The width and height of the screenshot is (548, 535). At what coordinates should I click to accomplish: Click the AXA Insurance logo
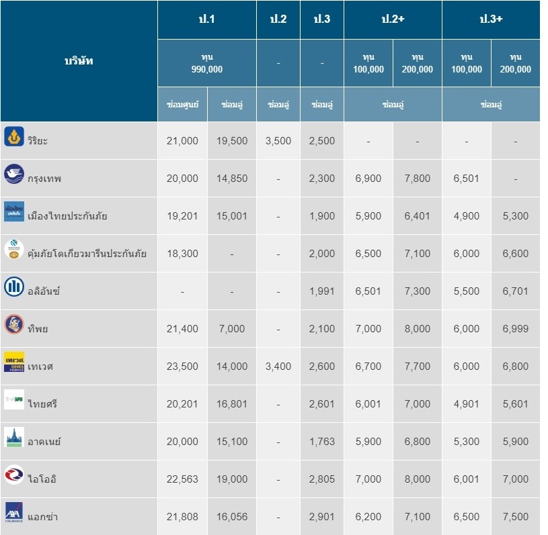pos(14,512)
